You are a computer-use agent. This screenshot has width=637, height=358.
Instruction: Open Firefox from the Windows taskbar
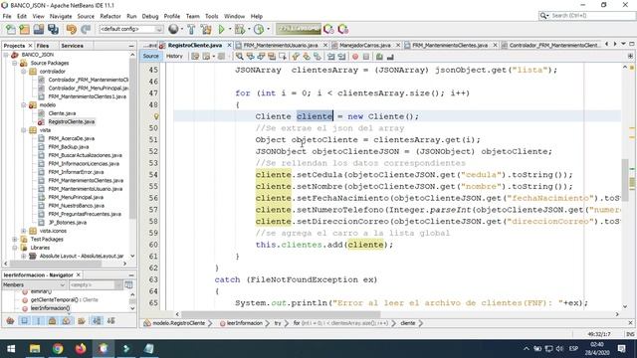[81, 349]
